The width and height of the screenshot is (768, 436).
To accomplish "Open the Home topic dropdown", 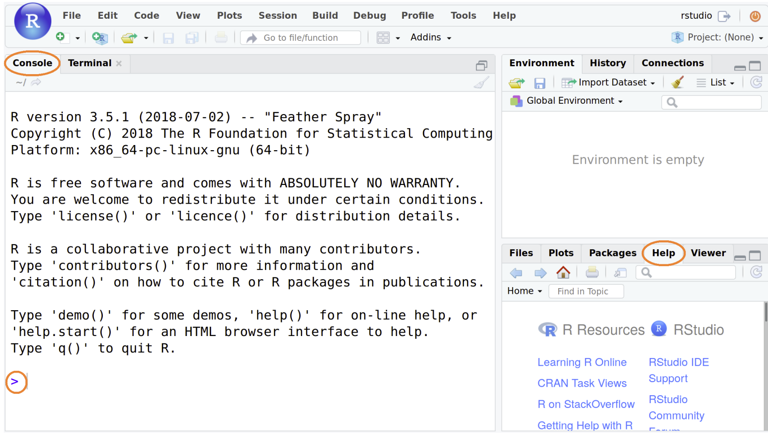I will click(525, 291).
